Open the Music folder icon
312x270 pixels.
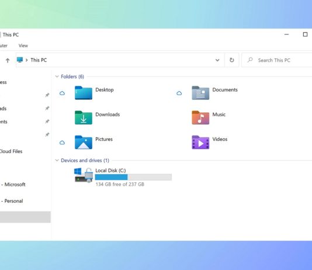[200, 117]
